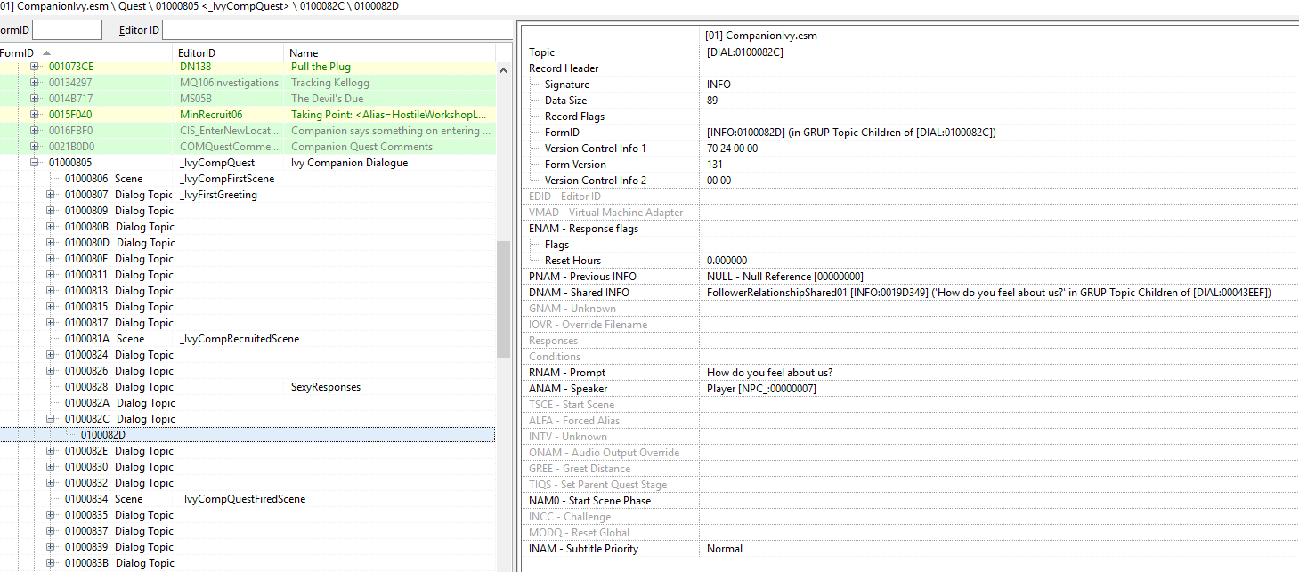Select the MODQ - Reset Global row

click(x=910, y=533)
